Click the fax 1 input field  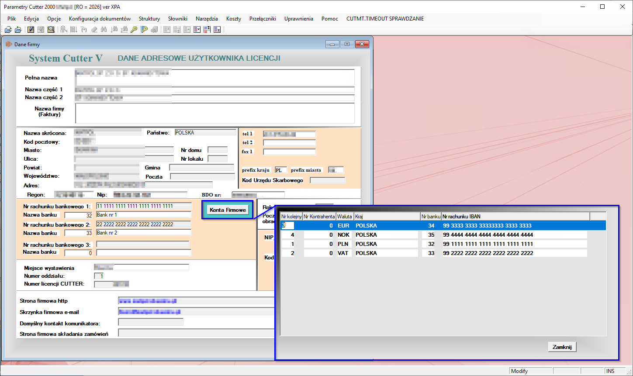point(289,152)
